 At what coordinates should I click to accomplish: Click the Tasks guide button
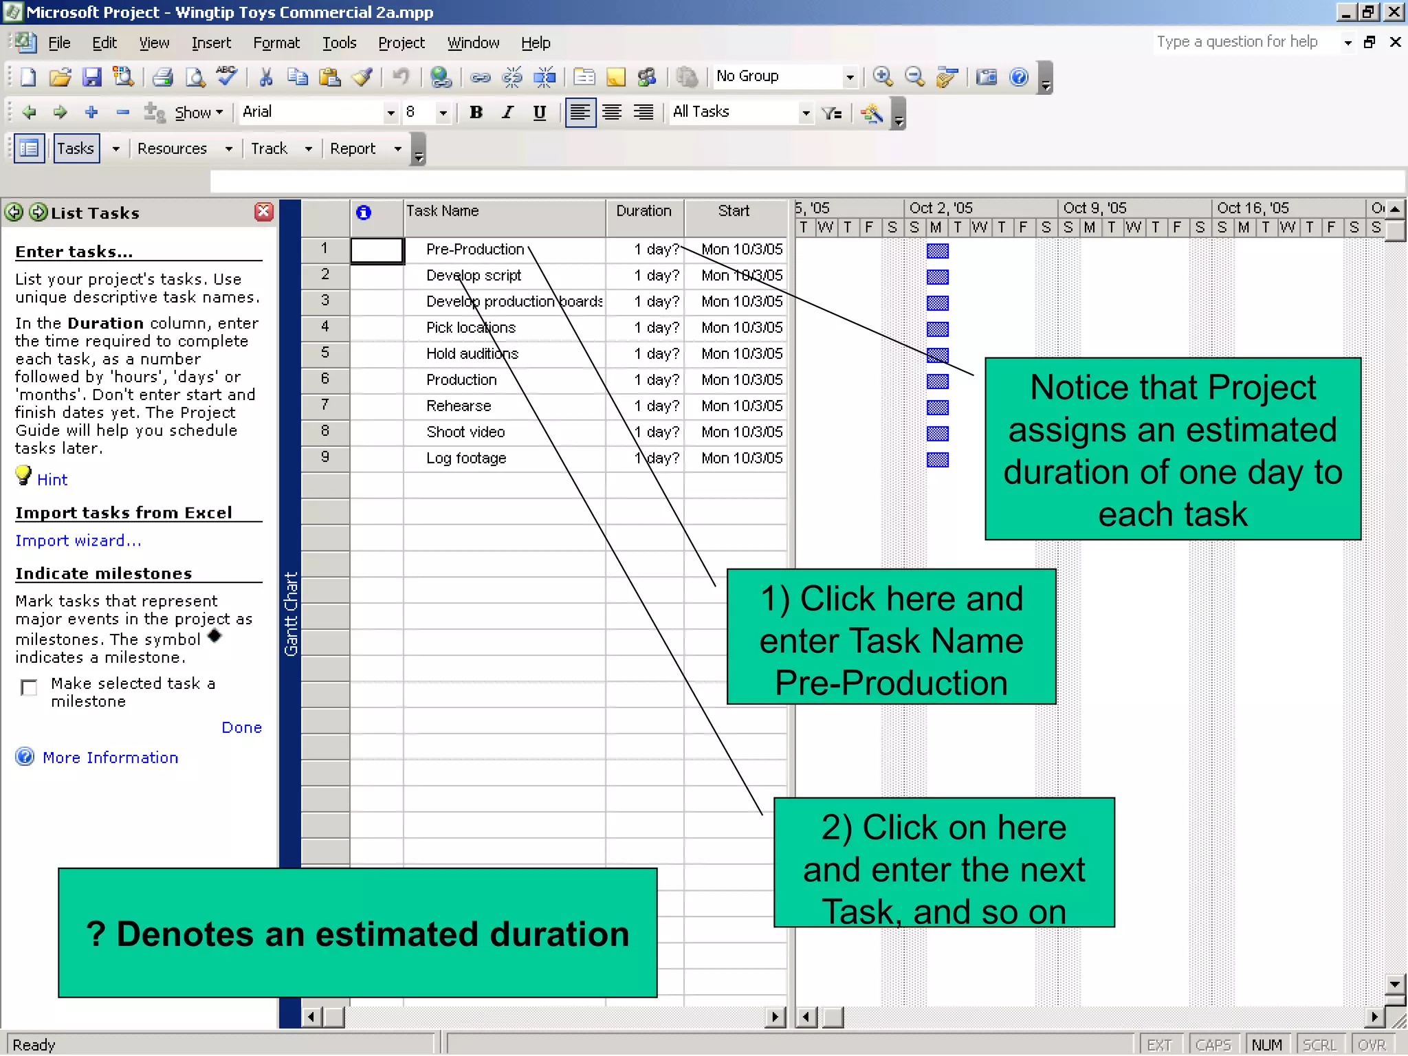pyautogui.click(x=76, y=148)
